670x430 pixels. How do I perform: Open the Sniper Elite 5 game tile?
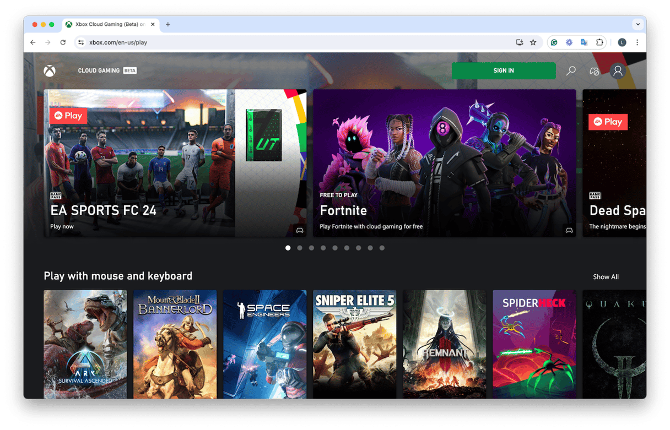(354, 344)
